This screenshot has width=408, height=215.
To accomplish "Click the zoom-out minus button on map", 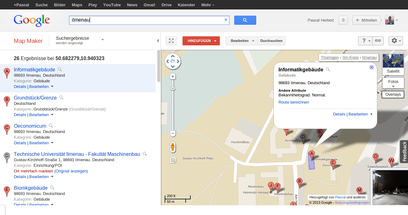I will pos(173,134).
